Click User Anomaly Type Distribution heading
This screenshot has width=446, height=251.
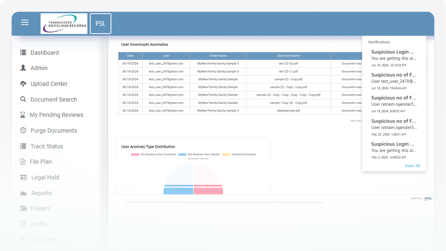tap(148, 147)
